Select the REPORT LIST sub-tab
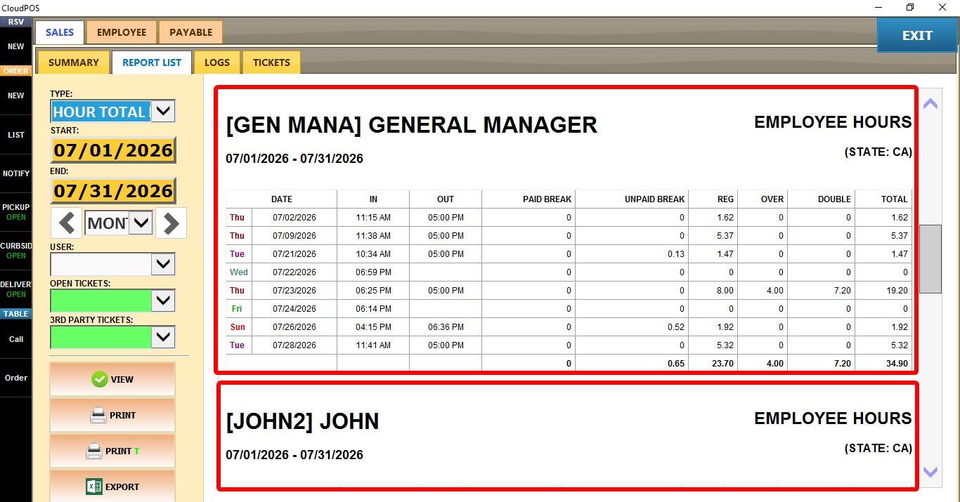Image resolution: width=960 pixels, height=502 pixels. (152, 62)
